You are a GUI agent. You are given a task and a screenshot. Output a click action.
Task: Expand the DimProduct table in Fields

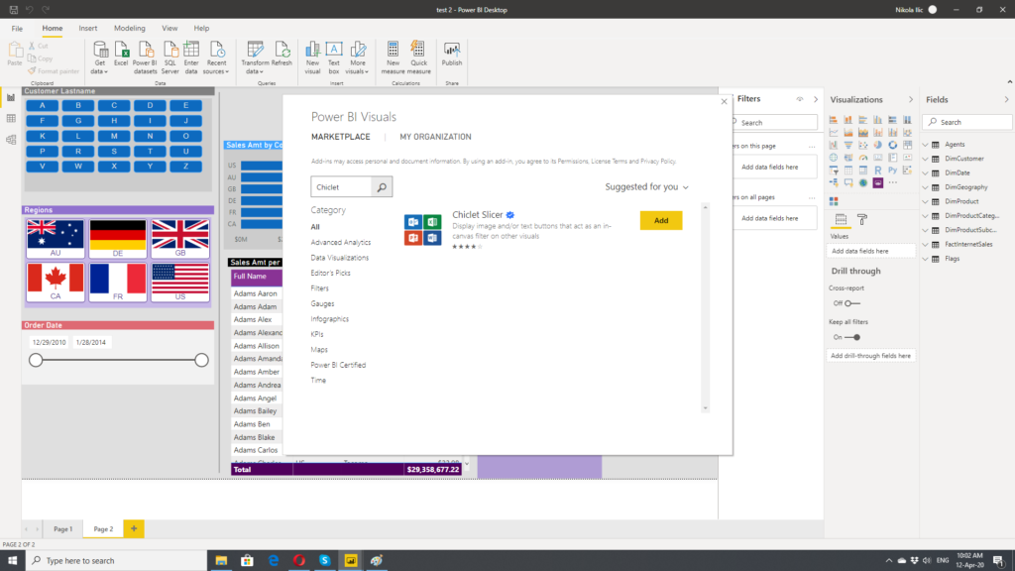click(x=925, y=201)
